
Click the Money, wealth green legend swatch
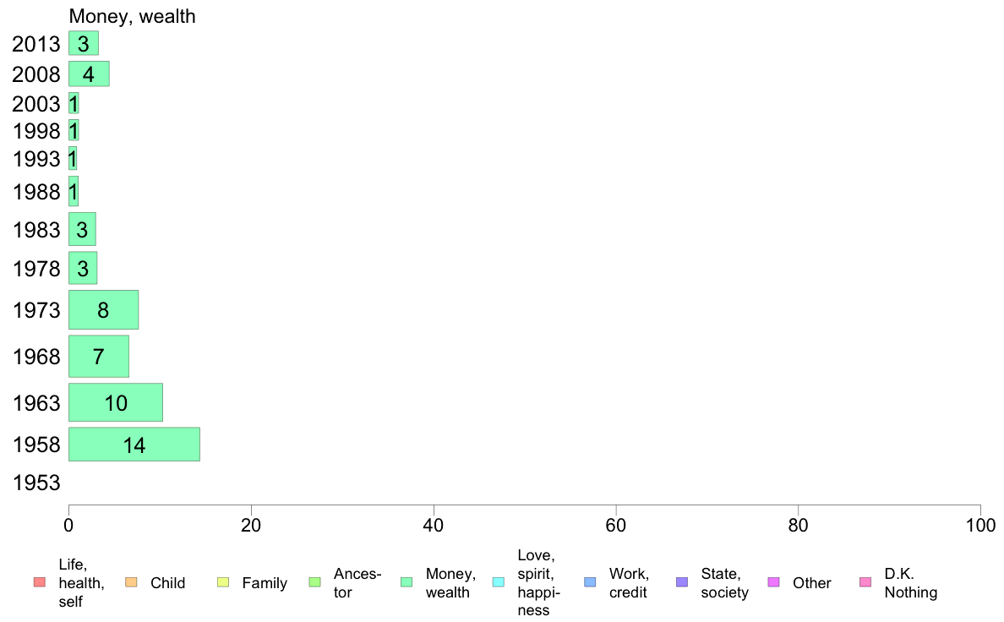tap(406, 582)
